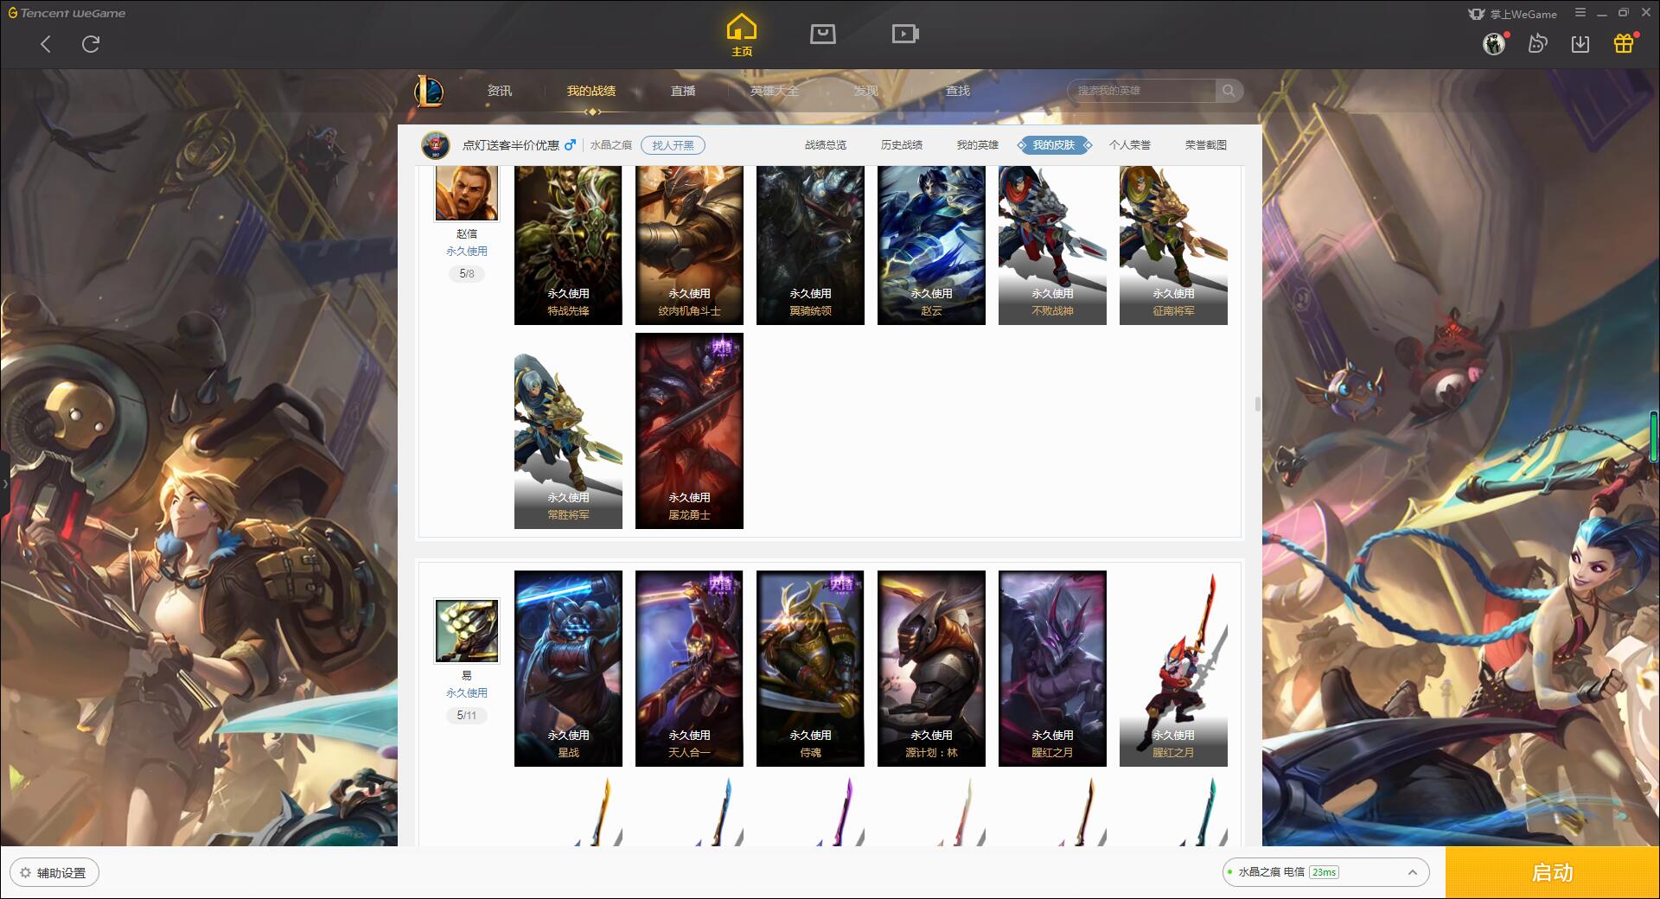Open the user avatar profile
This screenshot has width=1660, height=899.
click(x=1494, y=43)
